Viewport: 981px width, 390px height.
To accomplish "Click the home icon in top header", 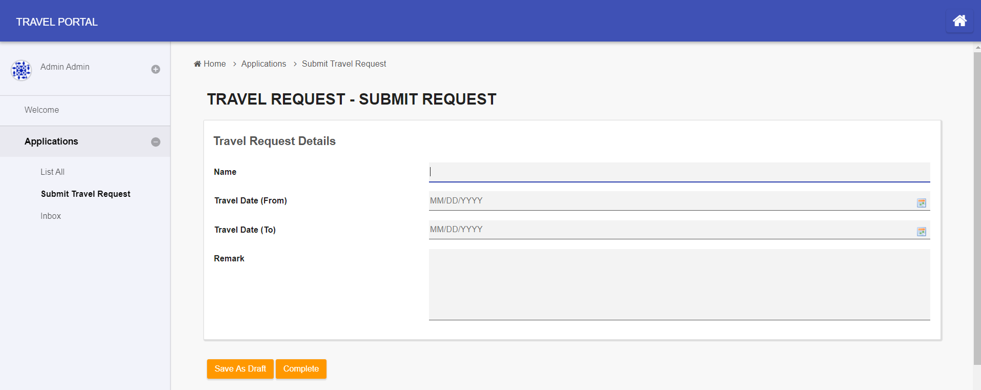I will tap(959, 21).
